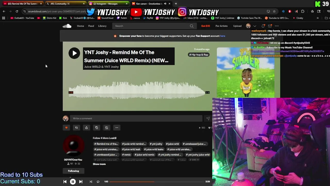Reload the current page

17,11
